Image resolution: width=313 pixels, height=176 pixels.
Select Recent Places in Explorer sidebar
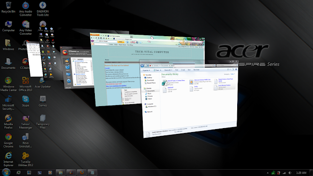tap(150, 83)
